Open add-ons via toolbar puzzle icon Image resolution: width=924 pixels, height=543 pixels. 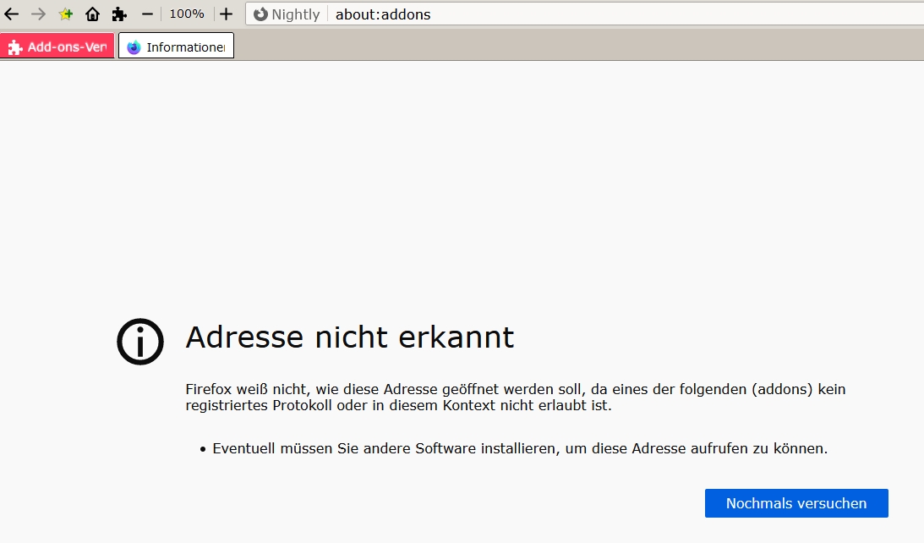(x=120, y=14)
